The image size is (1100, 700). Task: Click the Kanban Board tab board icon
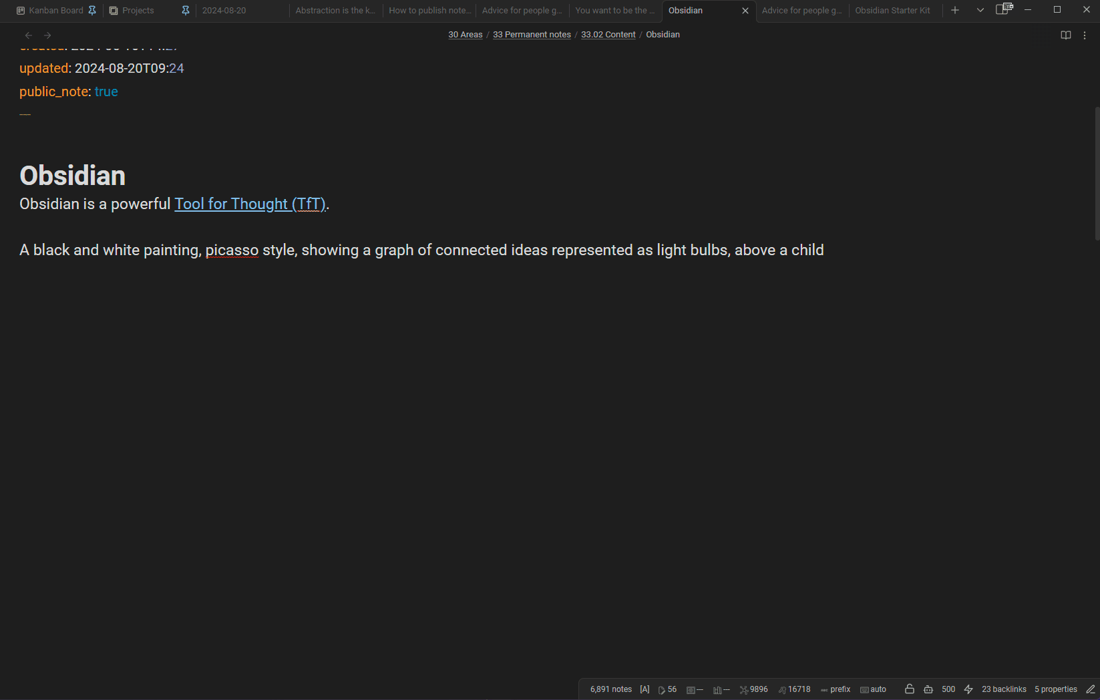(x=21, y=11)
